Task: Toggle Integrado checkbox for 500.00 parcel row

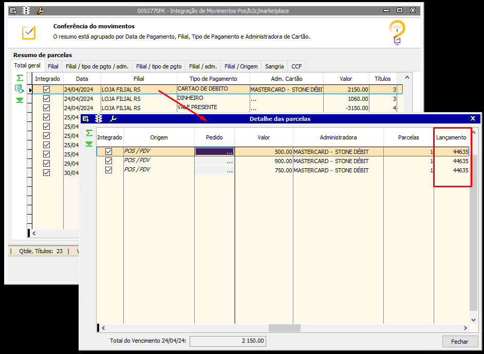Action: click(108, 151)
